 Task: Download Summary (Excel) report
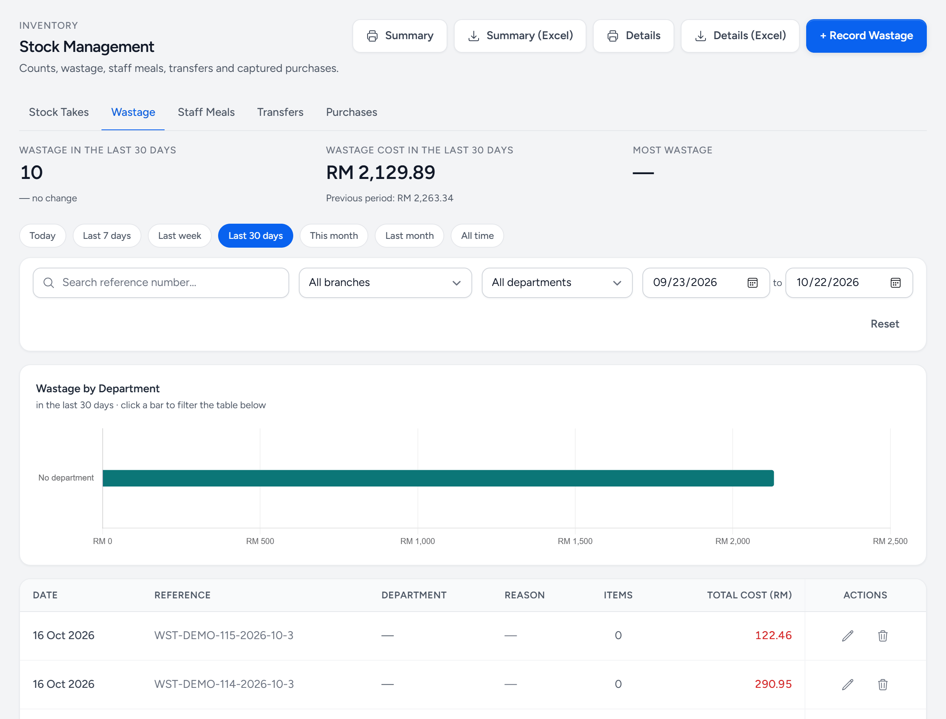(x=520, y=36)
